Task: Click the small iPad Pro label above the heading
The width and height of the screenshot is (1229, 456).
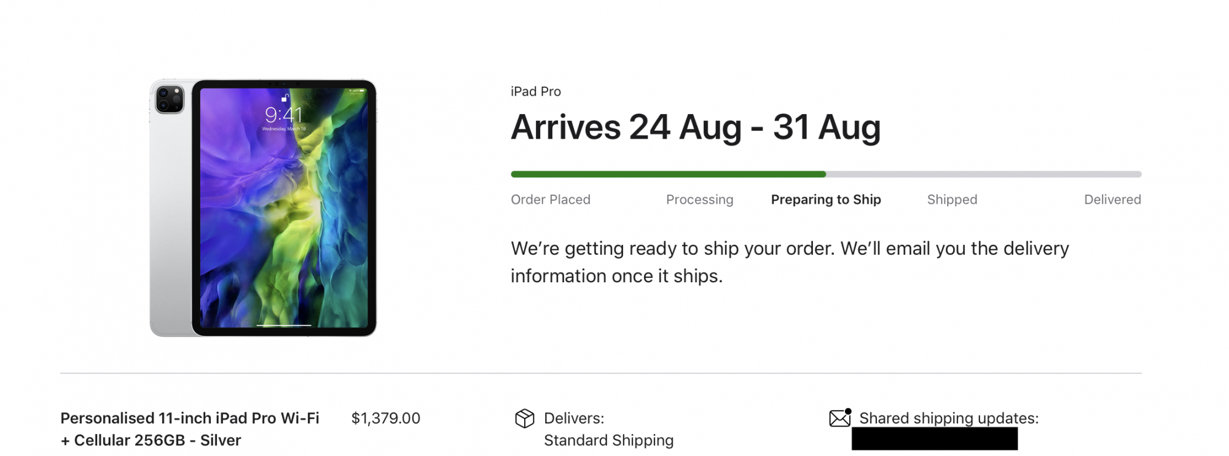Action: pyautogui.click(x=535, y=91)
